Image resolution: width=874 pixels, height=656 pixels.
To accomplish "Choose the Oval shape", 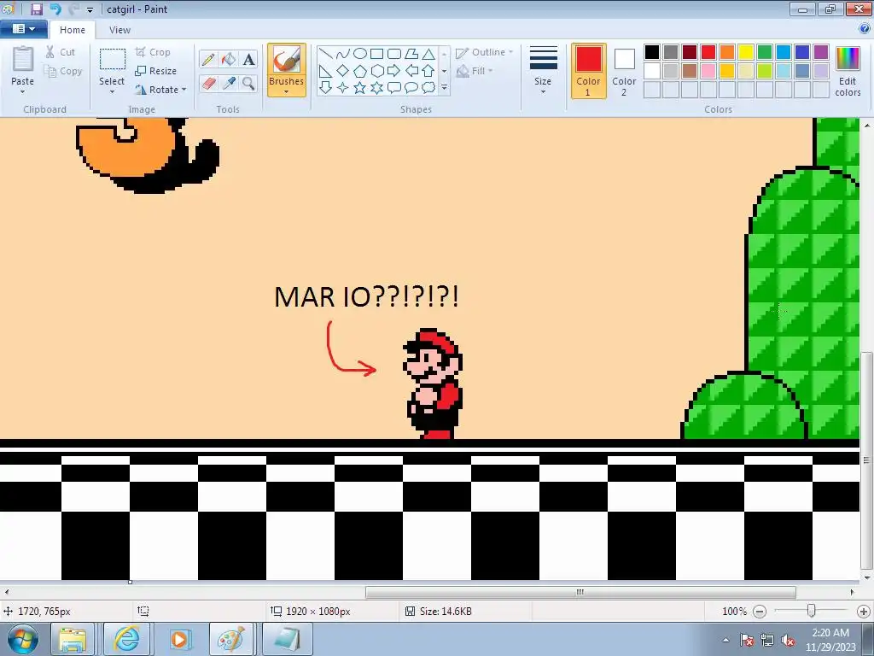I will pyautogui.click(x=360, y=54).
